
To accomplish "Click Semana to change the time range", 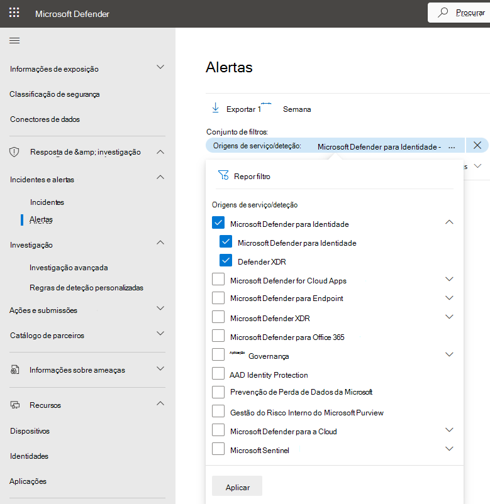I will tap(296, 109).
